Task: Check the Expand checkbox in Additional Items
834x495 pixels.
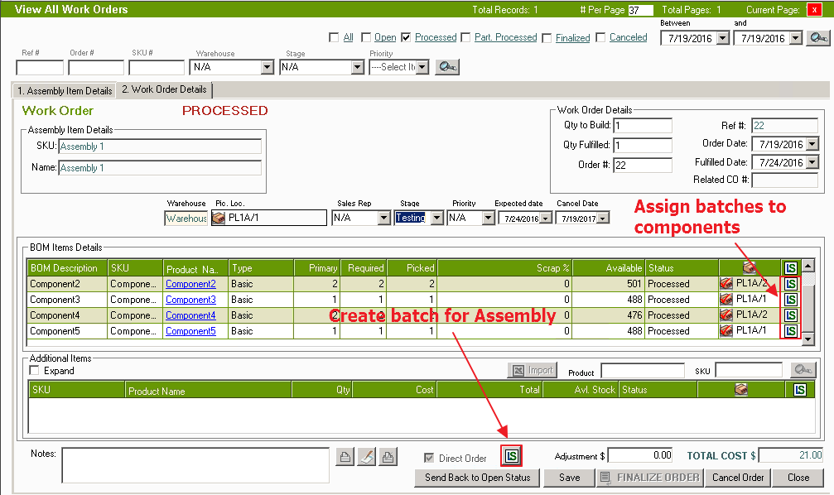Action: (34, 371)
